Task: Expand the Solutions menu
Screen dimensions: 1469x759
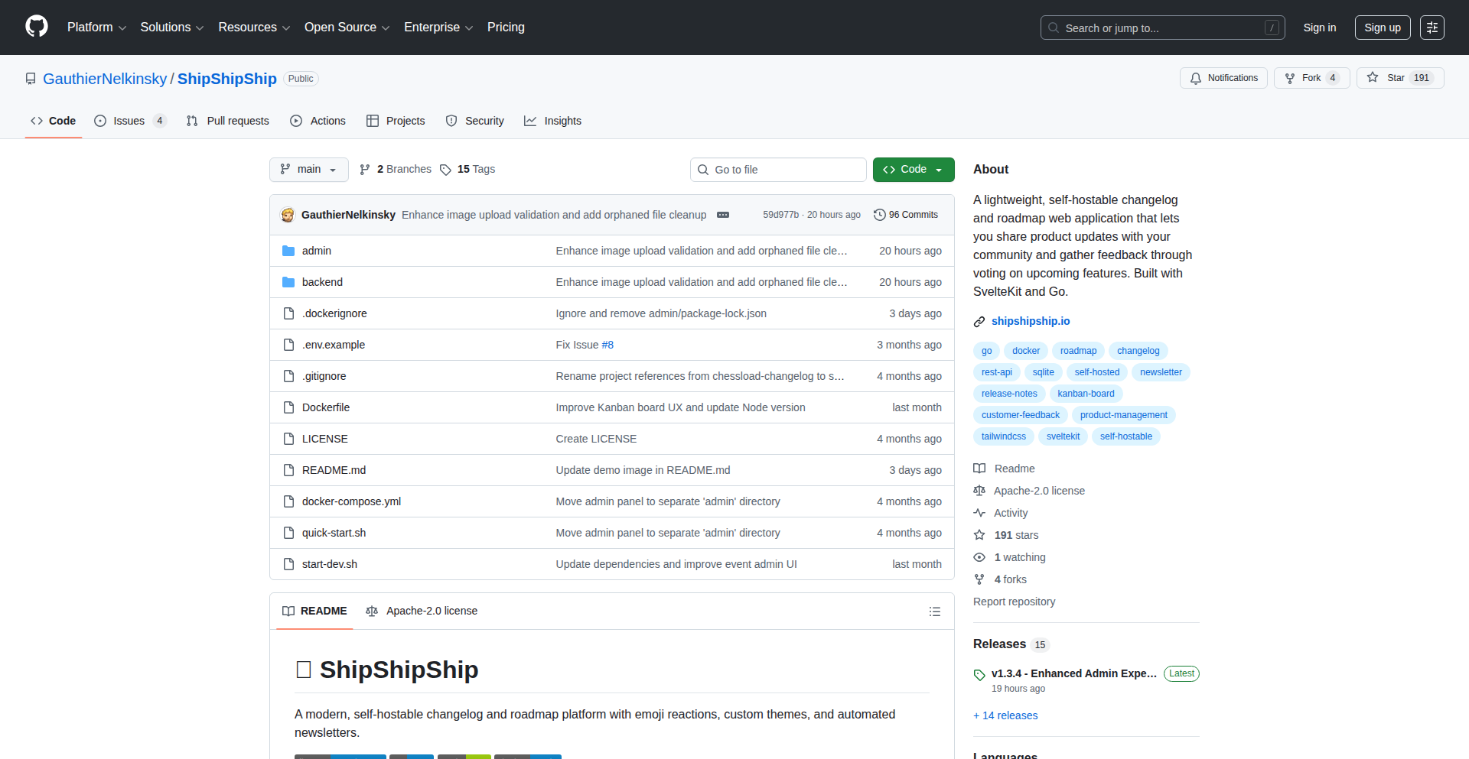Action: coord(172,28)
